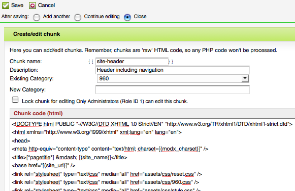Click the reset.css stylesheet link line

point(107,174)
